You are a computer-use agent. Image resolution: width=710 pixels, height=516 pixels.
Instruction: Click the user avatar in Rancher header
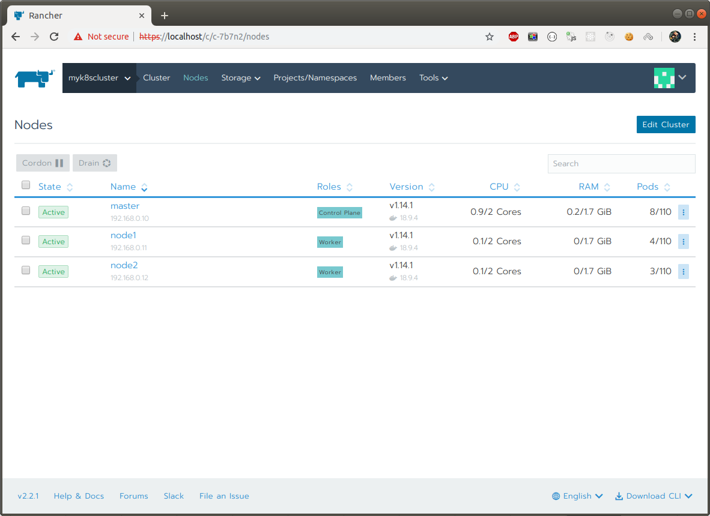pos(664,78)
